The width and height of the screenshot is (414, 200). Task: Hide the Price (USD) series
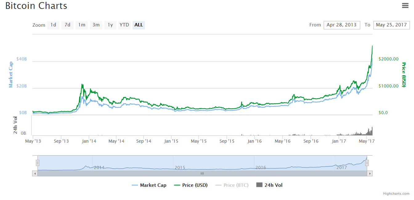coord(191,185)
